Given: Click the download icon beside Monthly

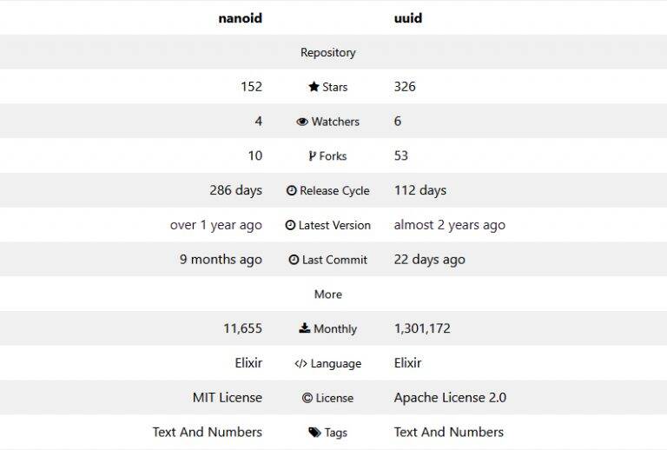Looking at the screenshot, I should click(305, 328).
